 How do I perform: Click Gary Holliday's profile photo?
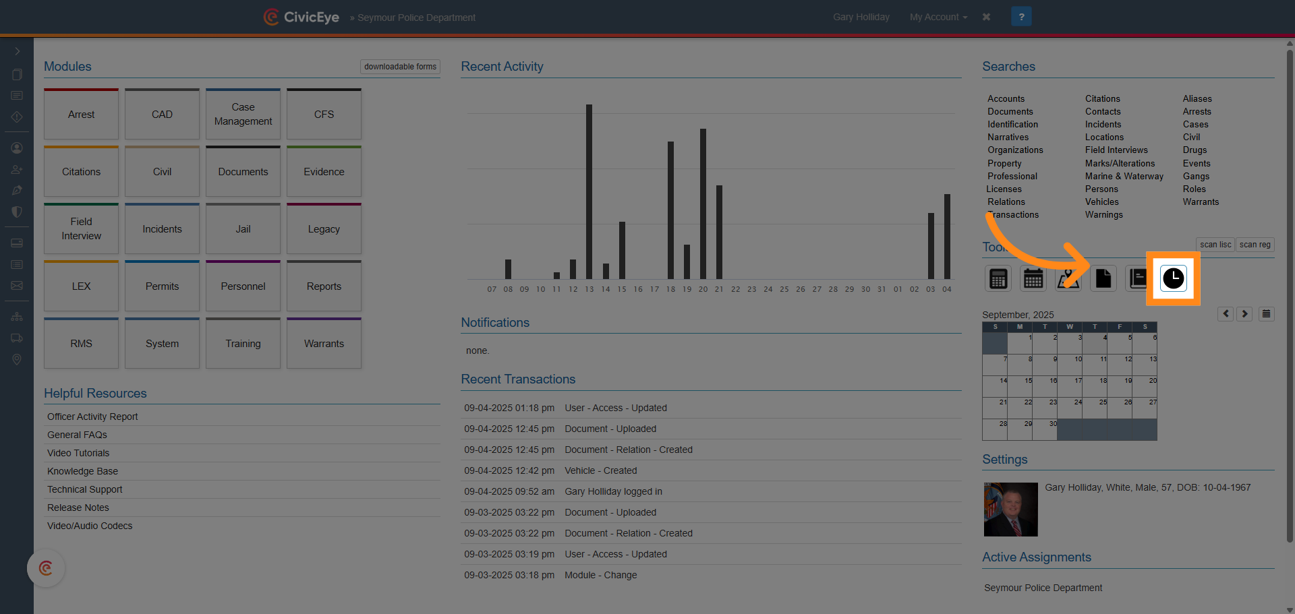(1010, 509)
